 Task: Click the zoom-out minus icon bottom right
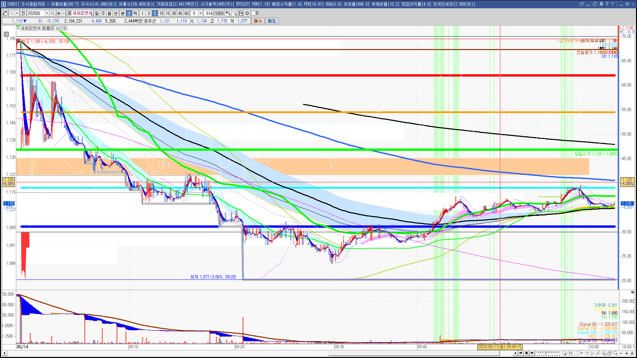pos(621,353)
